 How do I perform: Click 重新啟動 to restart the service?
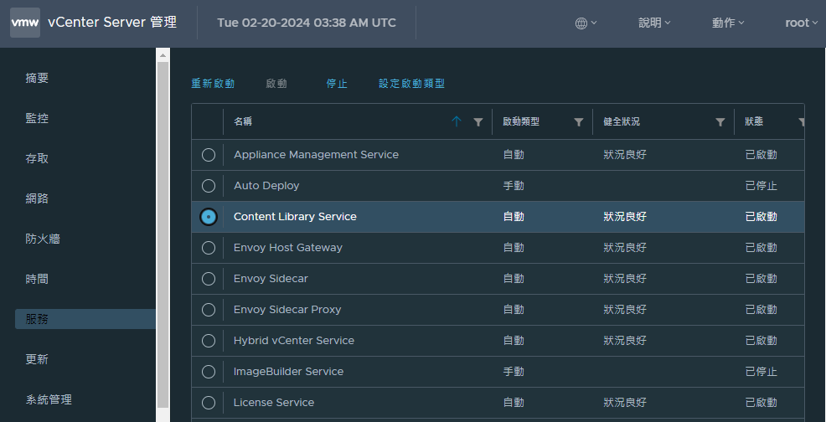coord(213,84)
